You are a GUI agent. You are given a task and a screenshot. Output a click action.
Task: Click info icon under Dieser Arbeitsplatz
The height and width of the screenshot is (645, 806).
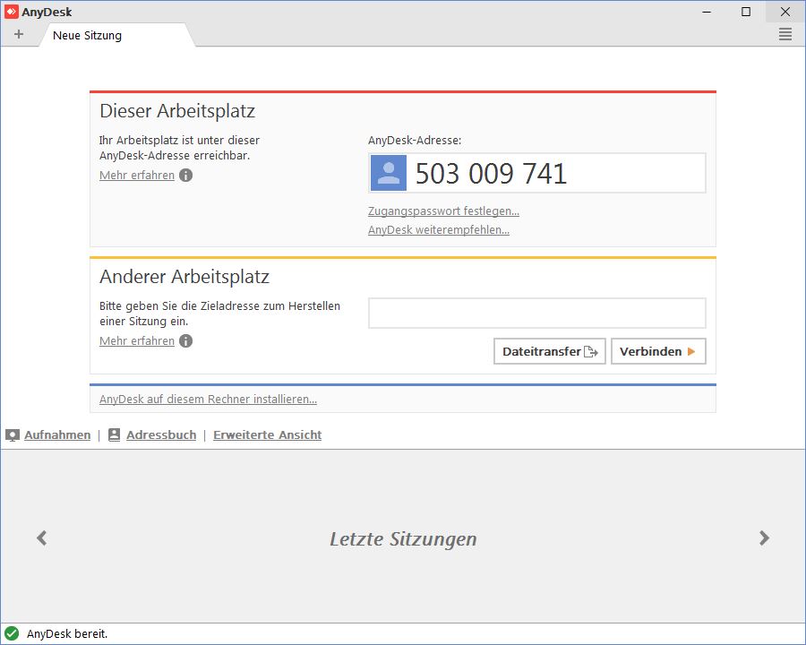tap(185, 176)
